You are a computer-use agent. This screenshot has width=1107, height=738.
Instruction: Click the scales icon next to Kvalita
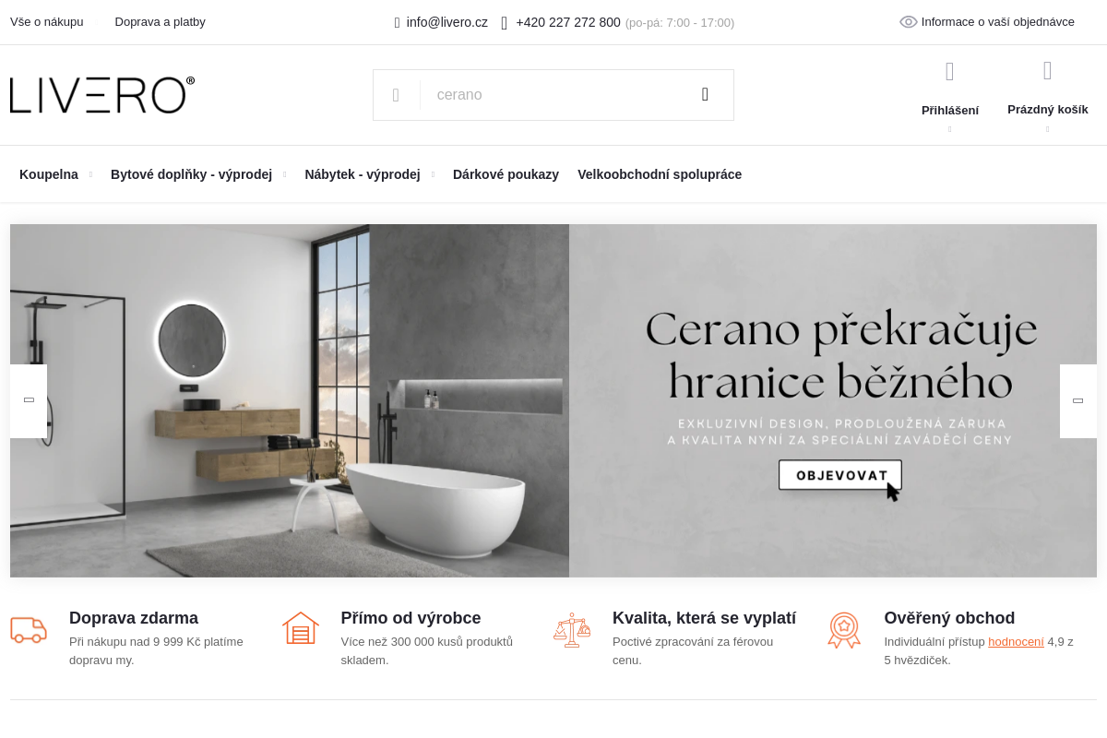(572, 630)
